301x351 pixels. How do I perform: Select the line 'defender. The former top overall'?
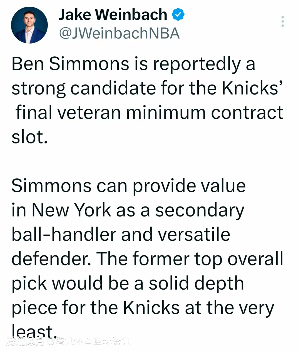147,259
